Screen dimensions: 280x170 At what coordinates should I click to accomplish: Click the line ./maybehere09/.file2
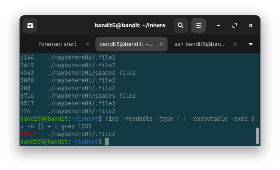(81, 103)
